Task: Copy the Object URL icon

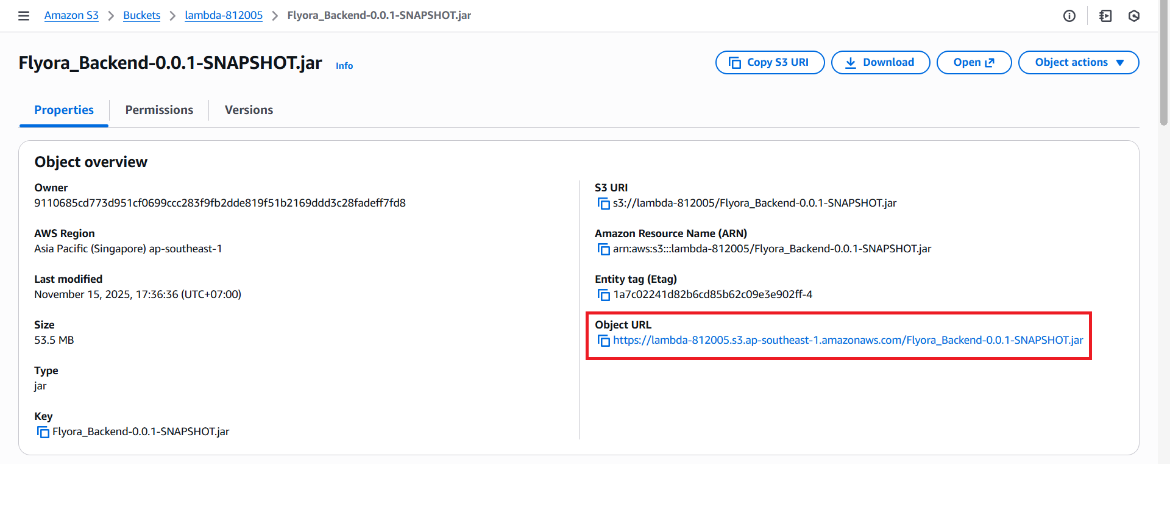Action: [603, 341]
